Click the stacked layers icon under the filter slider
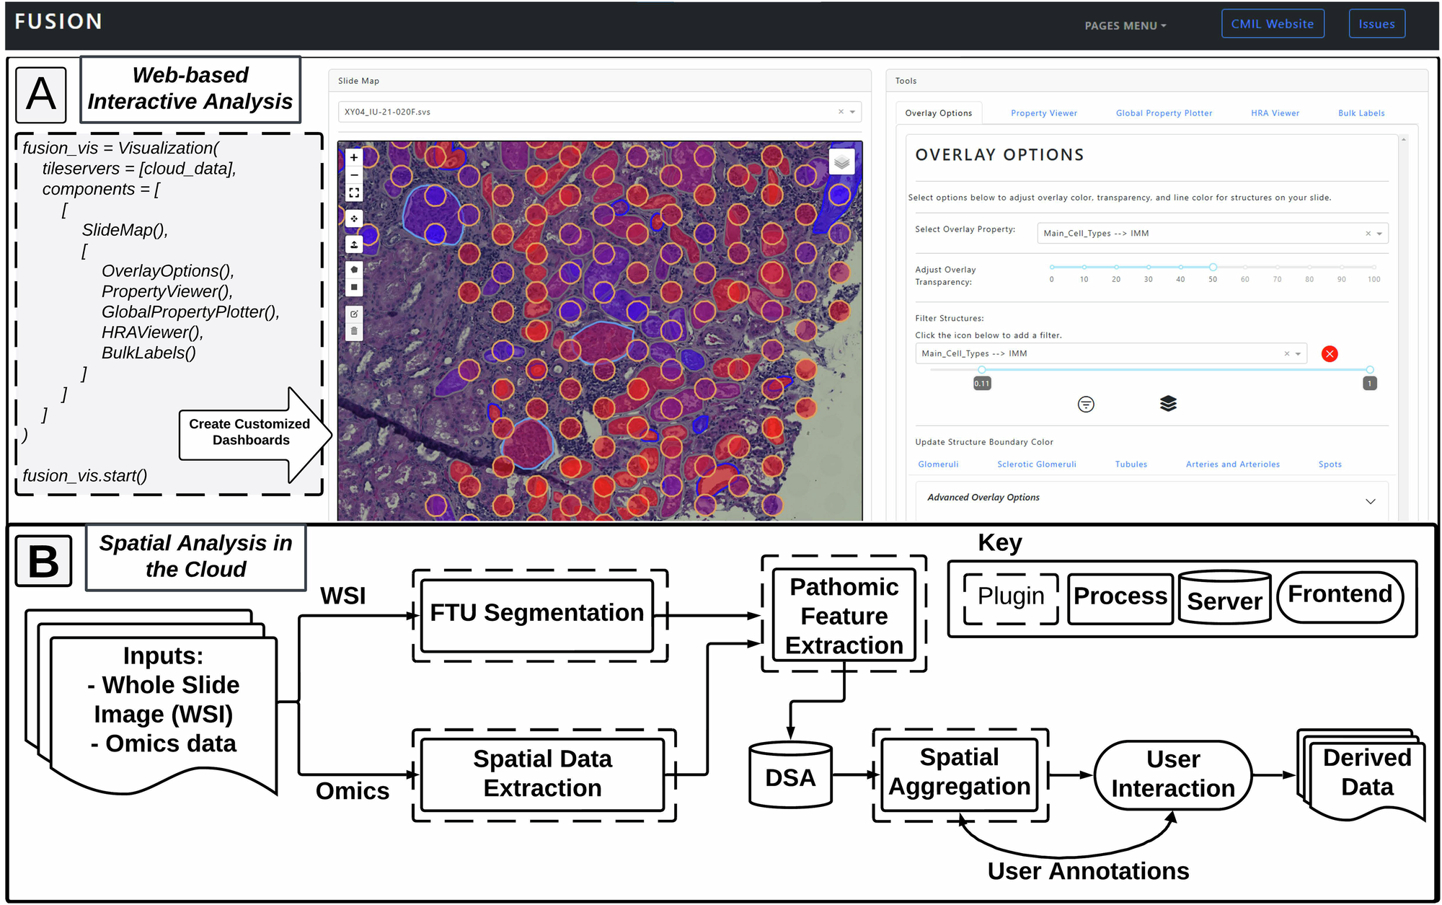The width and height of the screenshot is (1442, 905). coord(1168,404)
